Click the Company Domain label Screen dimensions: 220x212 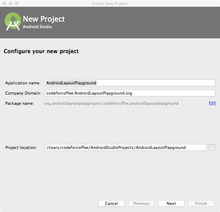[23, 93]
